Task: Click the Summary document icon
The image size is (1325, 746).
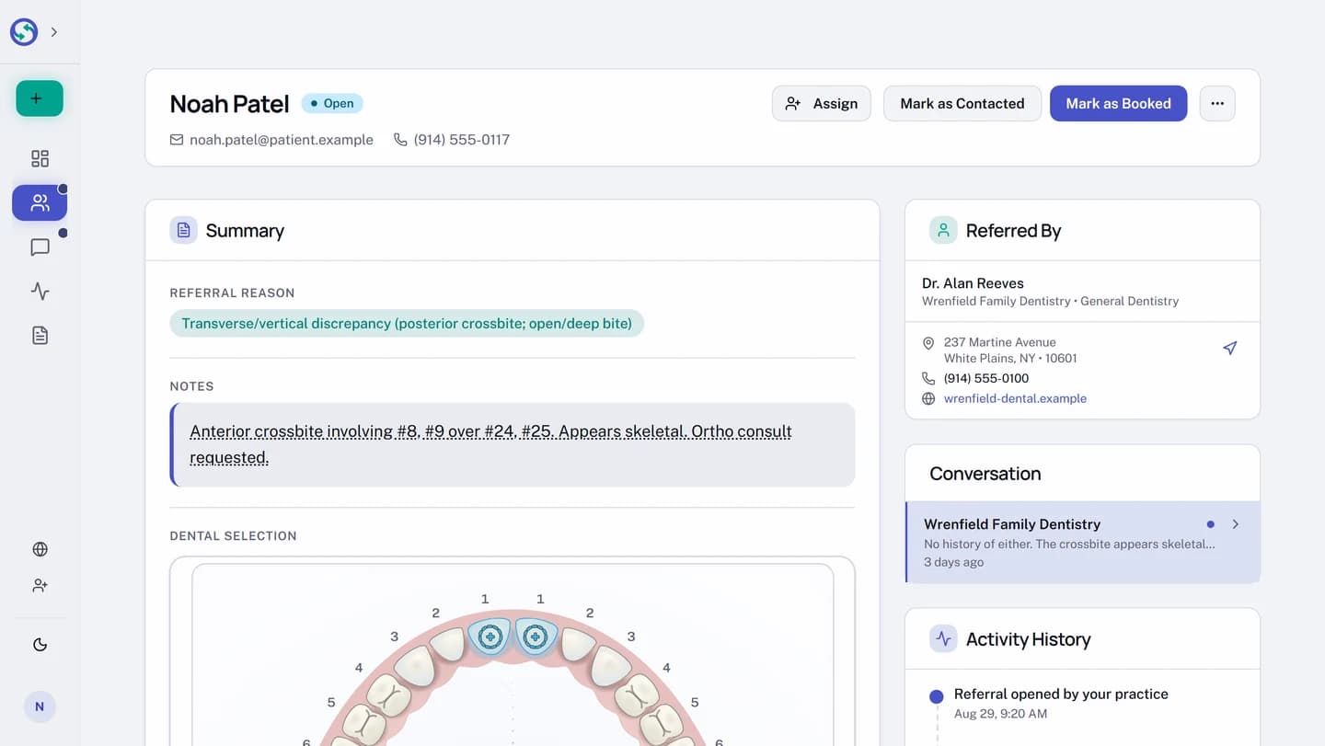Action: point(183,230)
